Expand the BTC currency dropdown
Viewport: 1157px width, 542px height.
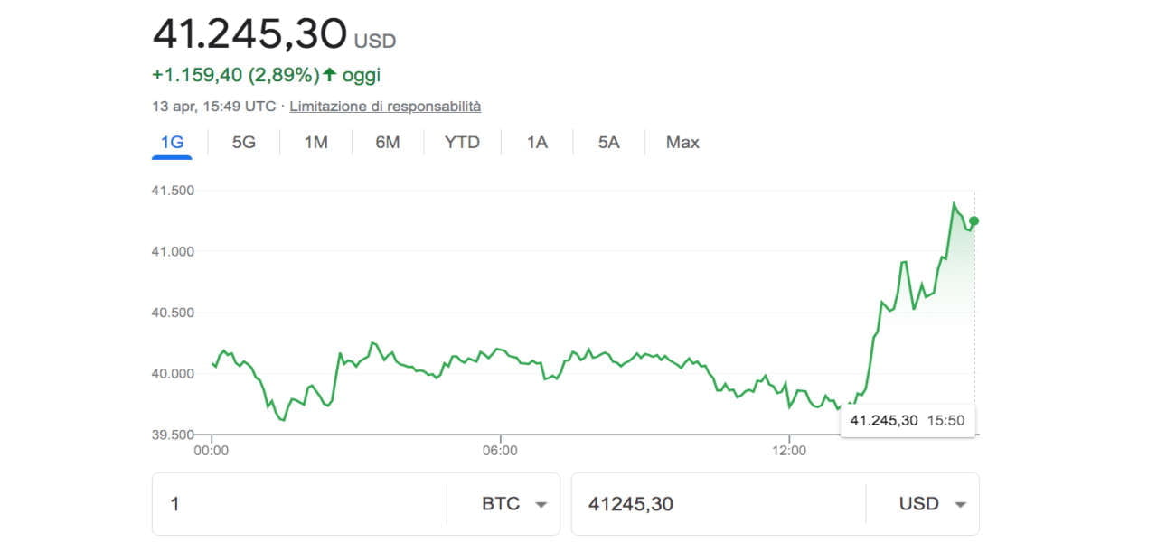click(x=514, y=504)
